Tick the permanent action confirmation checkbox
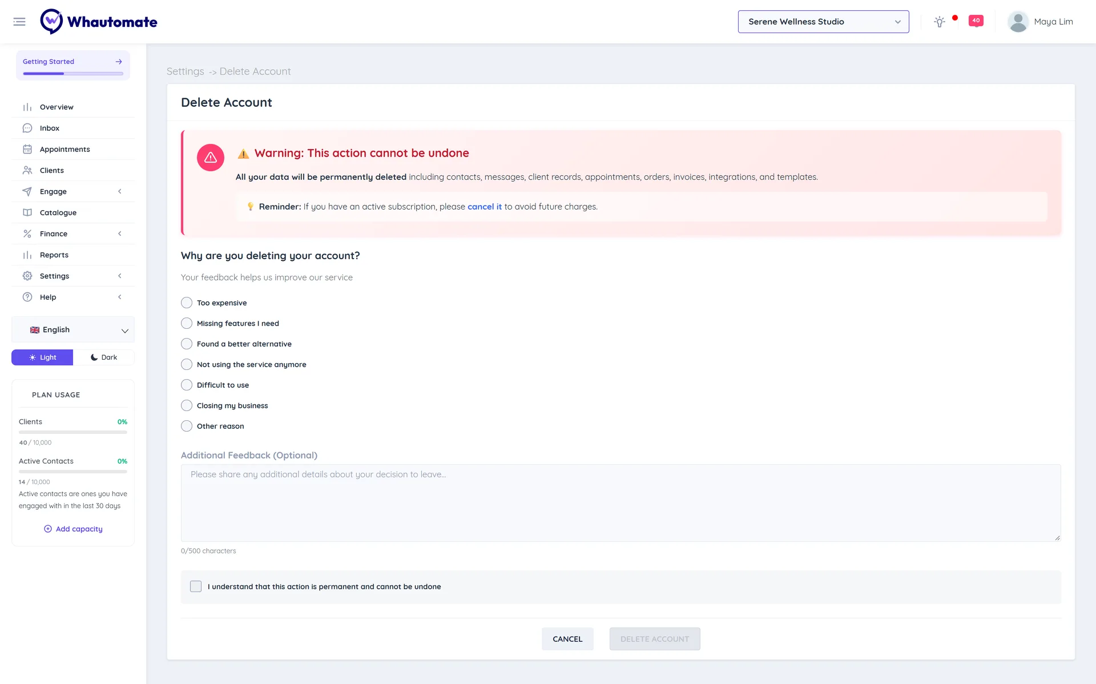1096x684 pixels. [x=196, y=586]
